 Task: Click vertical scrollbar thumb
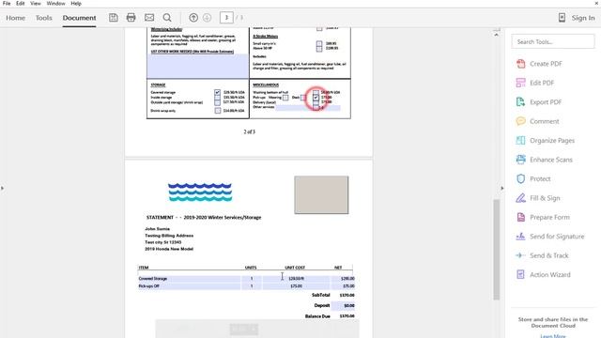click(x=497, y=249)
